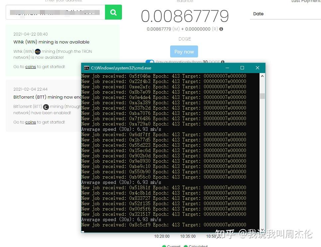Click the Date column header

point(258,14)
